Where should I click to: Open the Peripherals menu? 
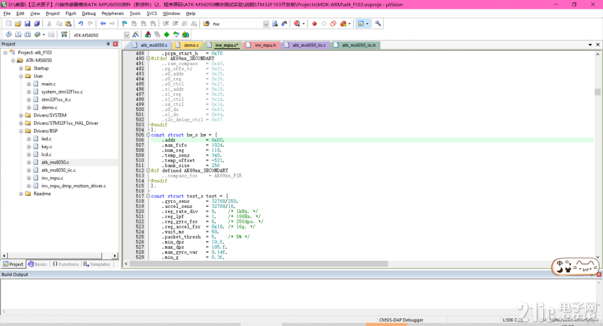coord(113,13)
